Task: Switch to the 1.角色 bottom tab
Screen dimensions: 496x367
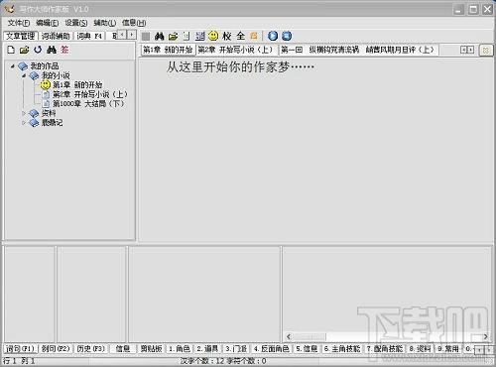Action: [180, 349]
